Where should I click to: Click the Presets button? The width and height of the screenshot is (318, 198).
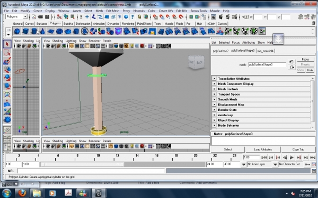point(305,64)
